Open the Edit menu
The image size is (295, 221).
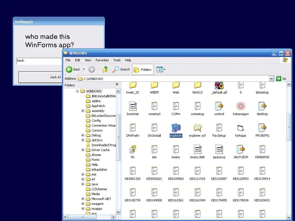[77, 60]
